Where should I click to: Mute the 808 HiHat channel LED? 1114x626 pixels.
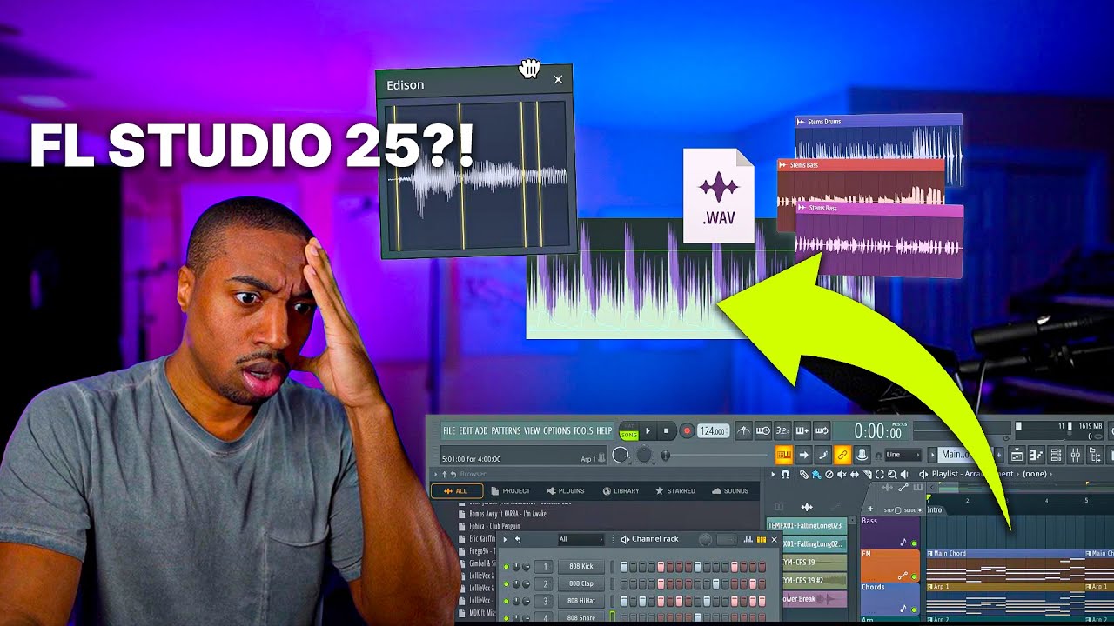coord(507,601)
